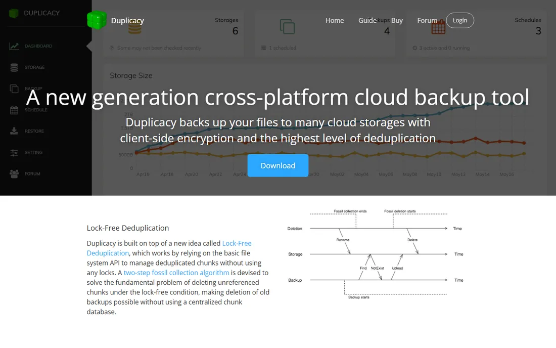Click the "Storage Size" chart title in the background
Viewport: 556px width, 348px height.
pyautogui.click(x=131, y=75)
